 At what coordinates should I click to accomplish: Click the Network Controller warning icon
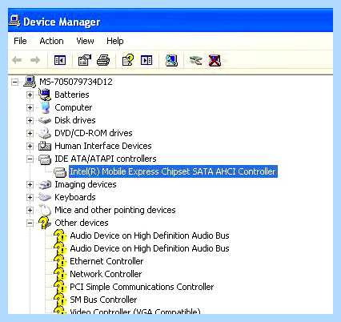click(60, 274)
